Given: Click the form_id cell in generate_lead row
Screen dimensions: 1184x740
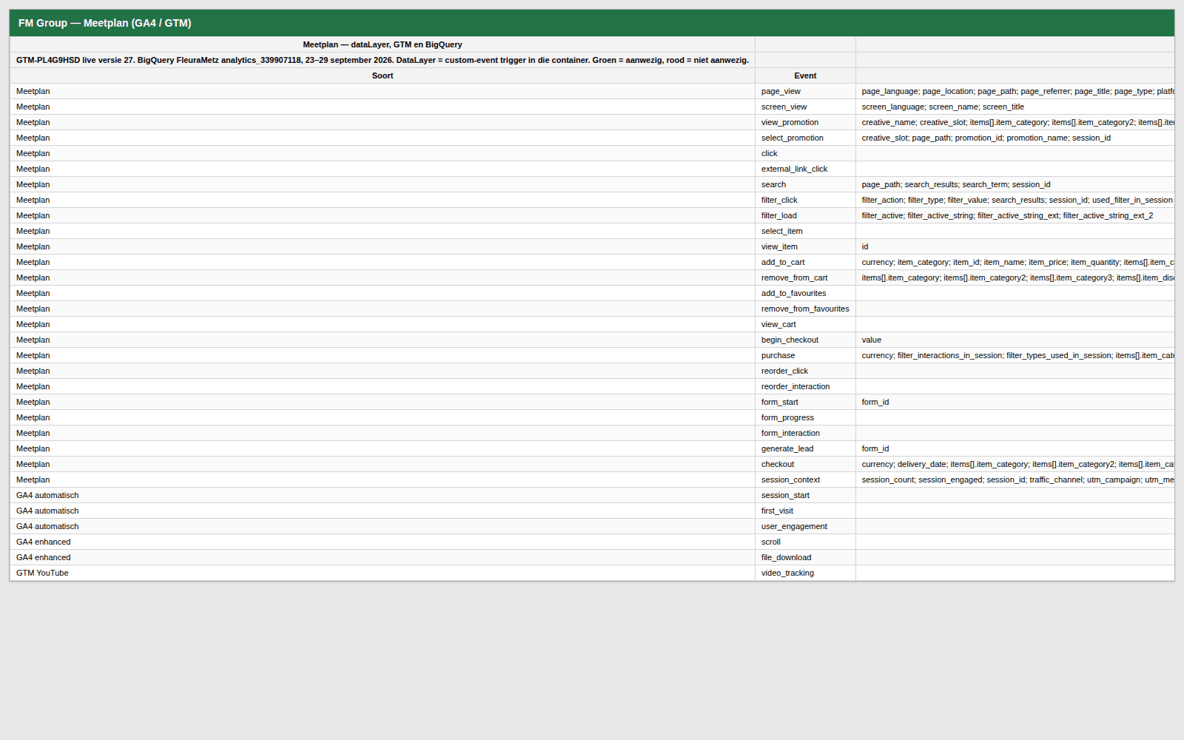Looking at the screenshot, I should pyautogui.click(x=1015, y=448).
